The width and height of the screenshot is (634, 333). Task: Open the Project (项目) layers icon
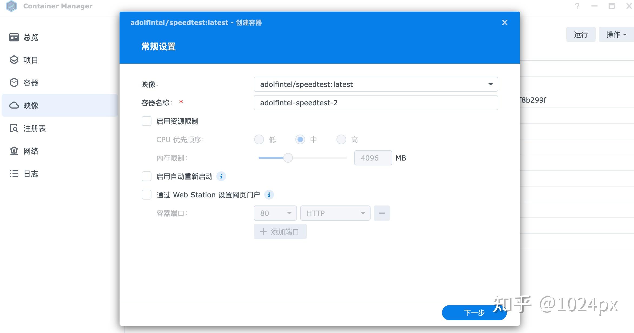coord(14,60)
